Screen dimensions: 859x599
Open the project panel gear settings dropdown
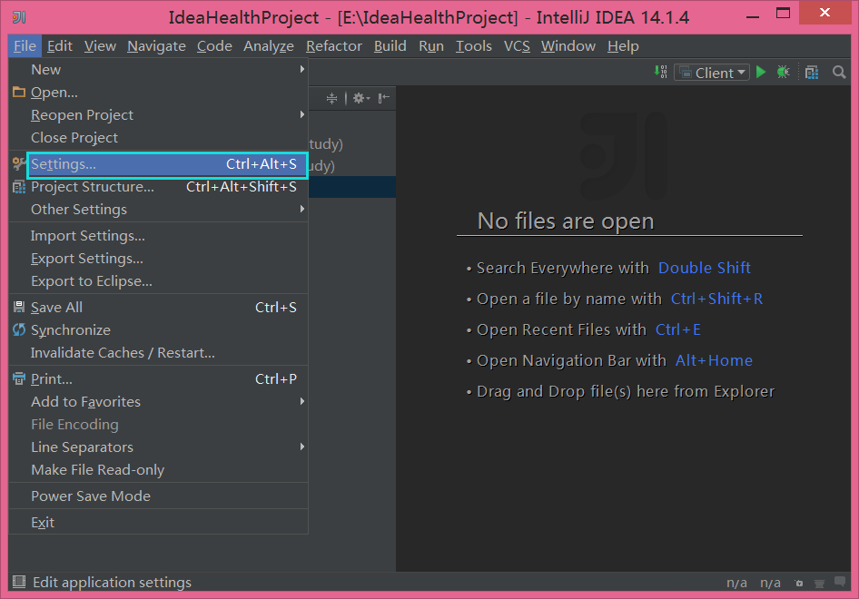click(x=360, y=98)
